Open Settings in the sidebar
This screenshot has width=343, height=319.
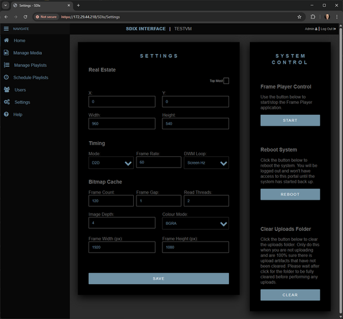(23, 102)
